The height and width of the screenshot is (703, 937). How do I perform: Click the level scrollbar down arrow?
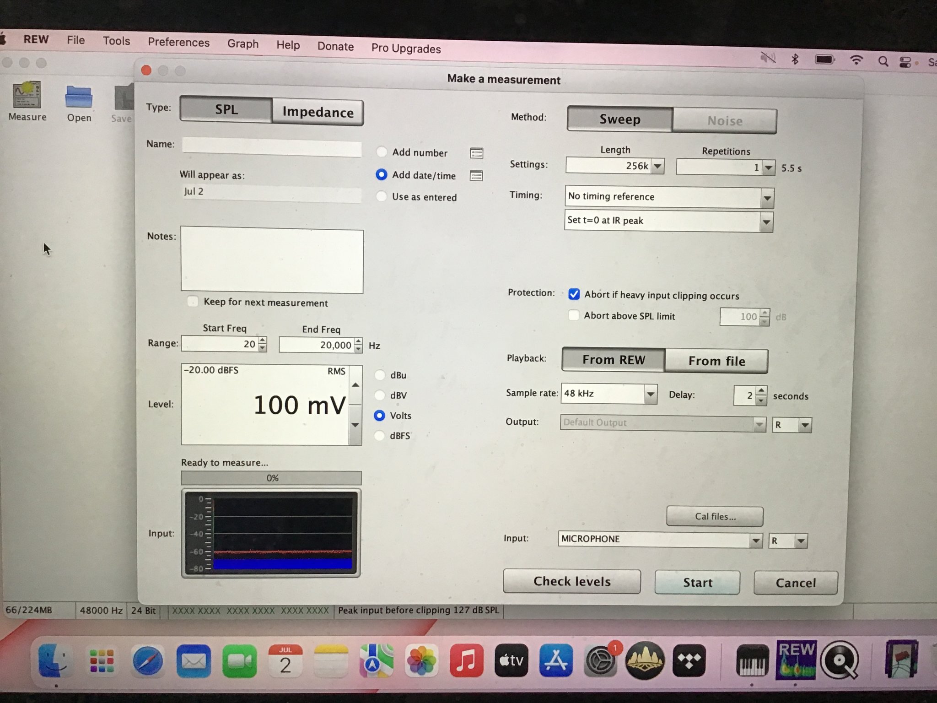point(355,425)
